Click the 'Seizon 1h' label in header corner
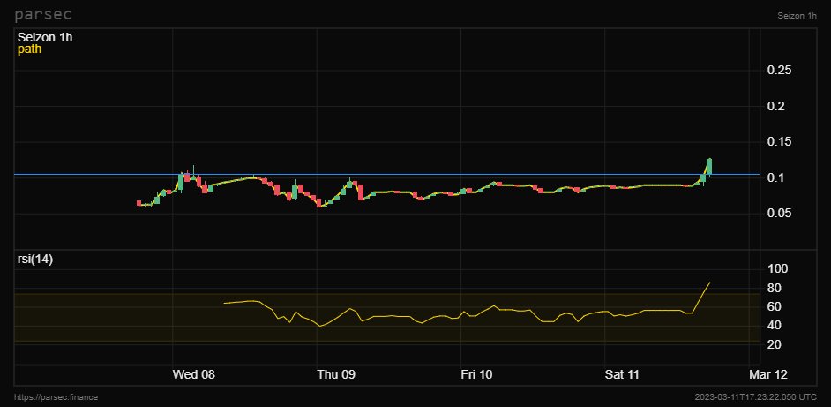 tap(797, 16)
